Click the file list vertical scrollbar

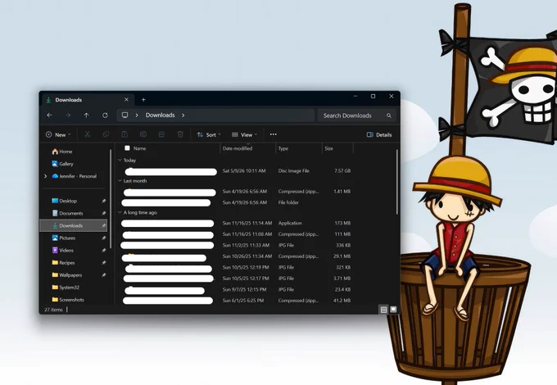click(x=396, y=182)
